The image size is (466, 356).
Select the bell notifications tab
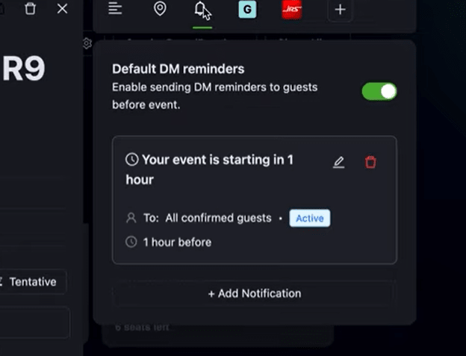click(x=201, y=9)
